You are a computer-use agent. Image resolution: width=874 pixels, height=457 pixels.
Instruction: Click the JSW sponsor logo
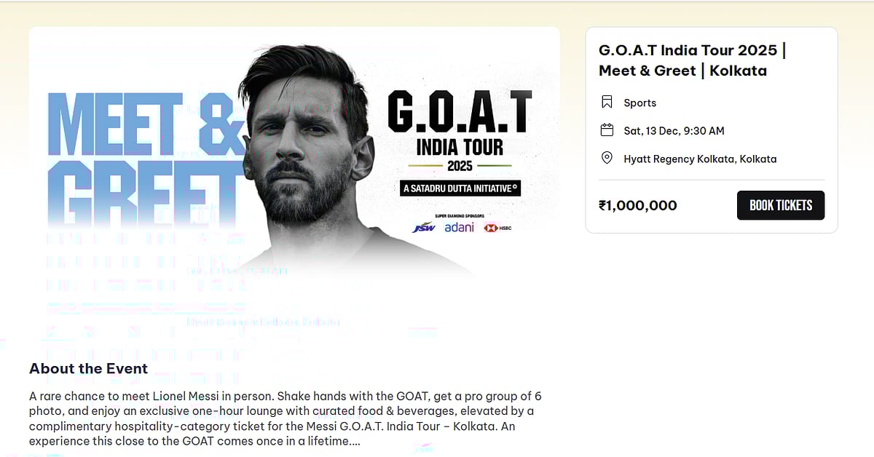coord(423,228)
